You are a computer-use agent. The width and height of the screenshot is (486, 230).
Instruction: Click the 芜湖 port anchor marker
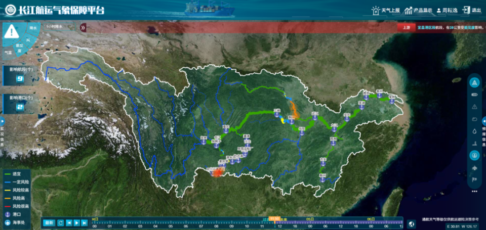click(x=361, y=106)
